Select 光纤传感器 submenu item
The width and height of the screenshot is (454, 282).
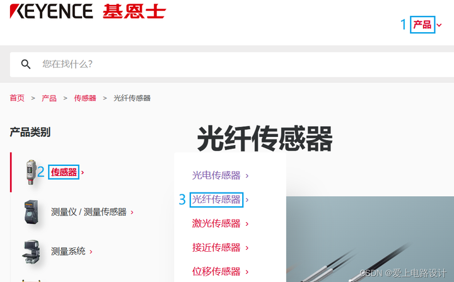(x=216, y=199)
